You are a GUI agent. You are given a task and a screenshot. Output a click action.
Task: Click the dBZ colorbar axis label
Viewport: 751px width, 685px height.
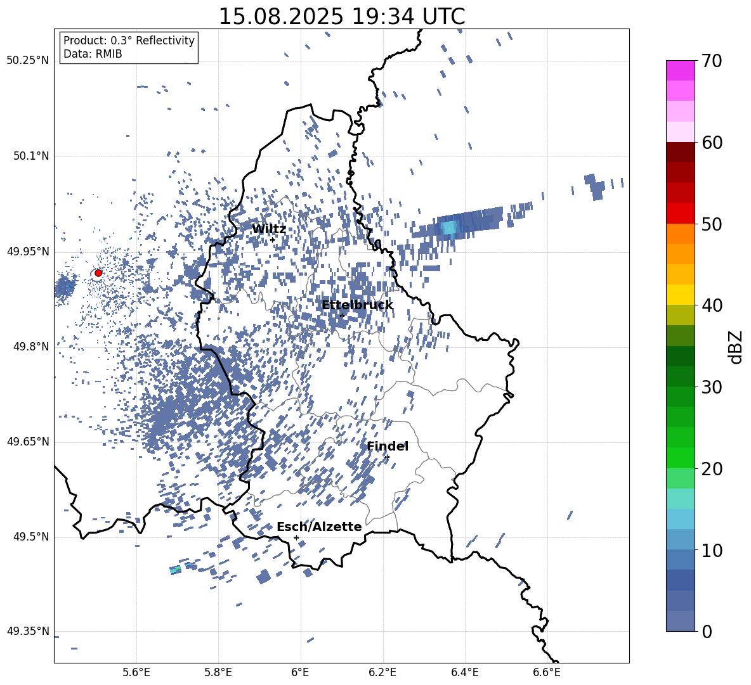click(x=736, y=347)
